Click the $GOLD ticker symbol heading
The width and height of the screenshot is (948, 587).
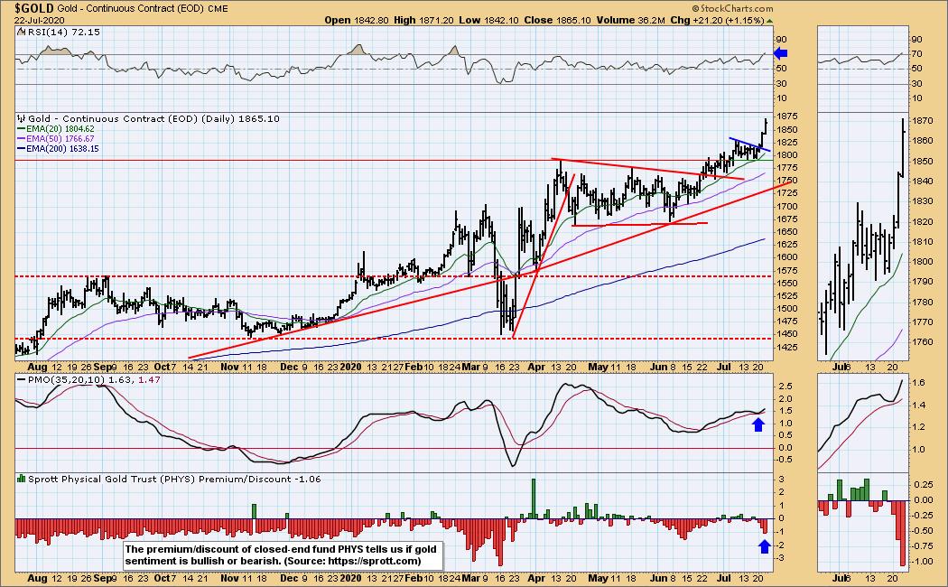coord(34,8)
